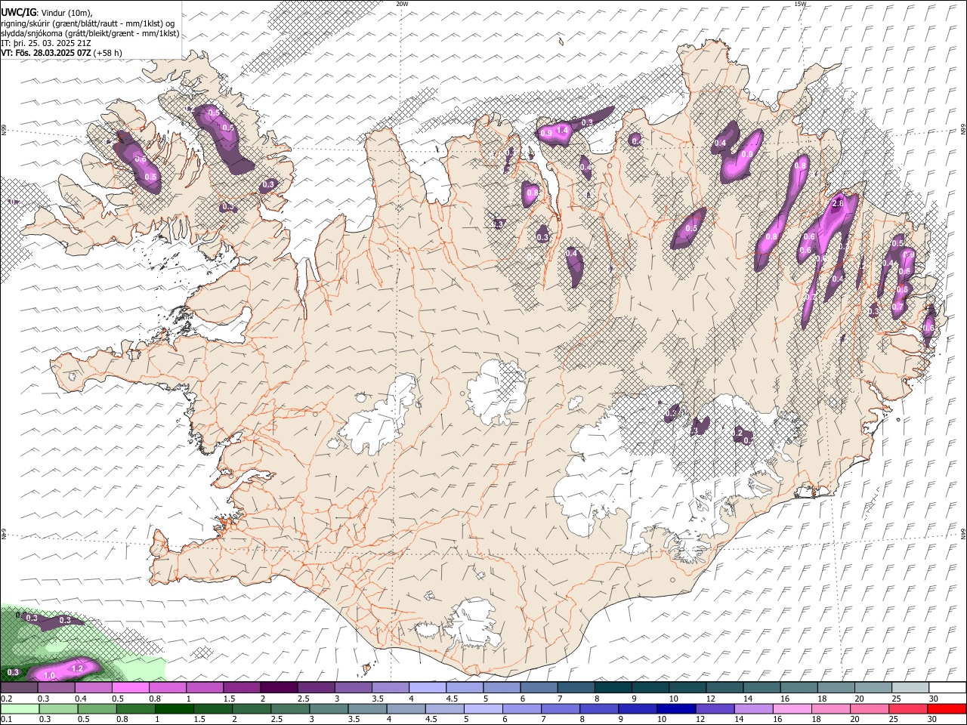The height and width of the screenshot is (725, 967).
Task: Click the red swatch labelled 30 on rain scale
Action: (946, 708)
